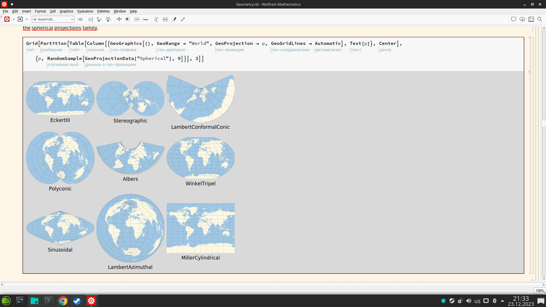Open the documentation book icon
Image resolution: width=546 pixels, height=307 pixels.
tap(531, 19)
